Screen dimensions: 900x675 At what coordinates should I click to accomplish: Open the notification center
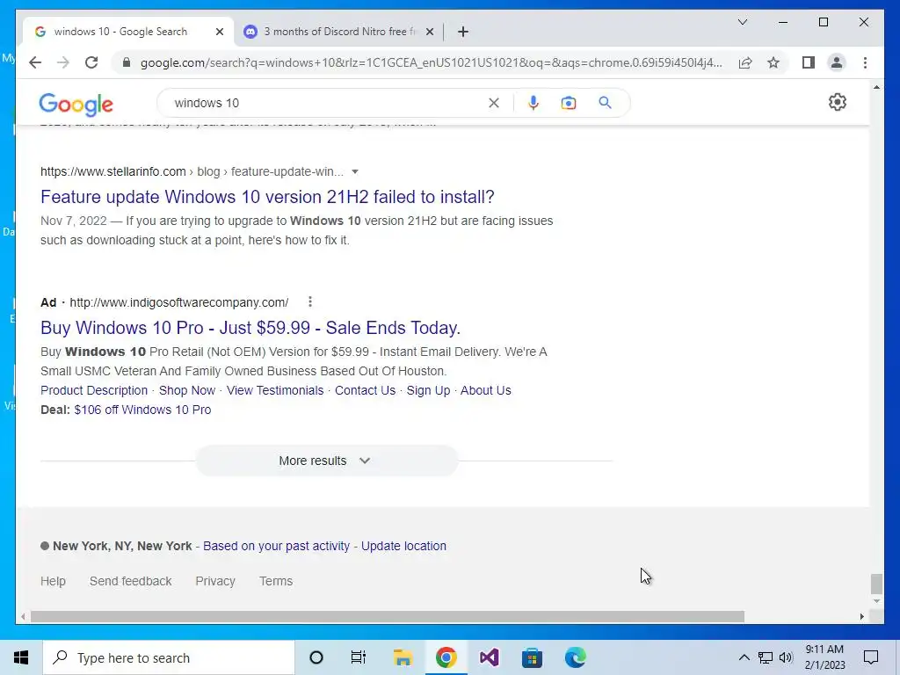tap(871, 657)
